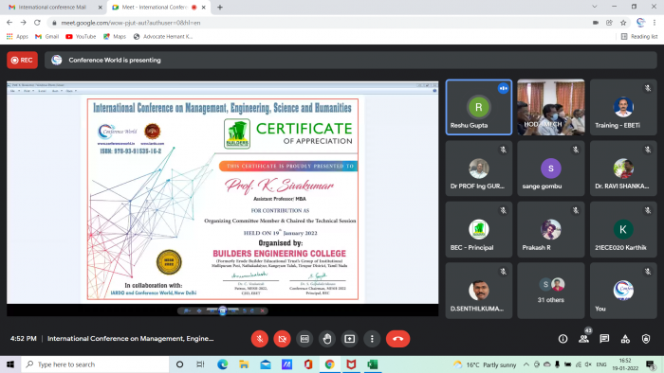
Task: Open the Gmail bookmark
Action: coord(47,37)
